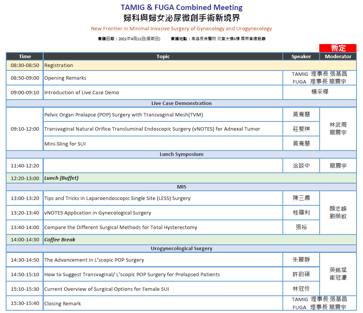Screen dimensions: 363x313
Task: Select moderator name "顏志峰"
Action: pos(338,208)
